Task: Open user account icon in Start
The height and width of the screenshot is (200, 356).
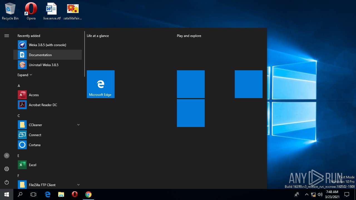Action: (7, 156)
